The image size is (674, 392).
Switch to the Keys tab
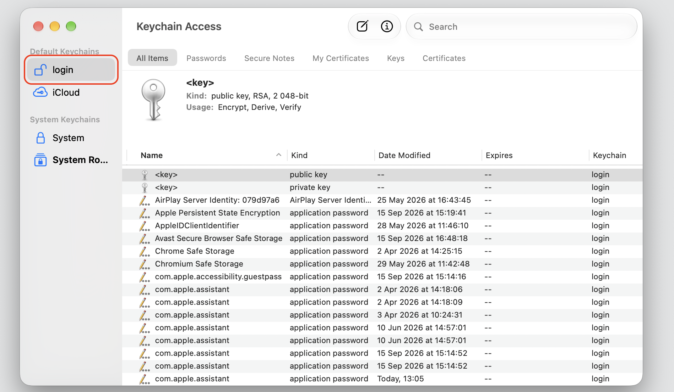396,58
